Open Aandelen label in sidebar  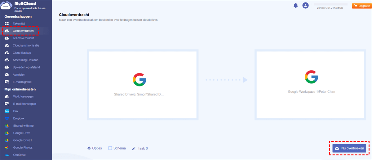coord(19,75)
